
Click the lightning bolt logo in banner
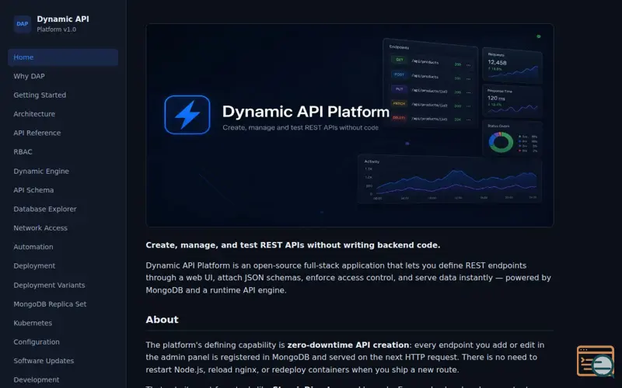[x=187, y=115]
